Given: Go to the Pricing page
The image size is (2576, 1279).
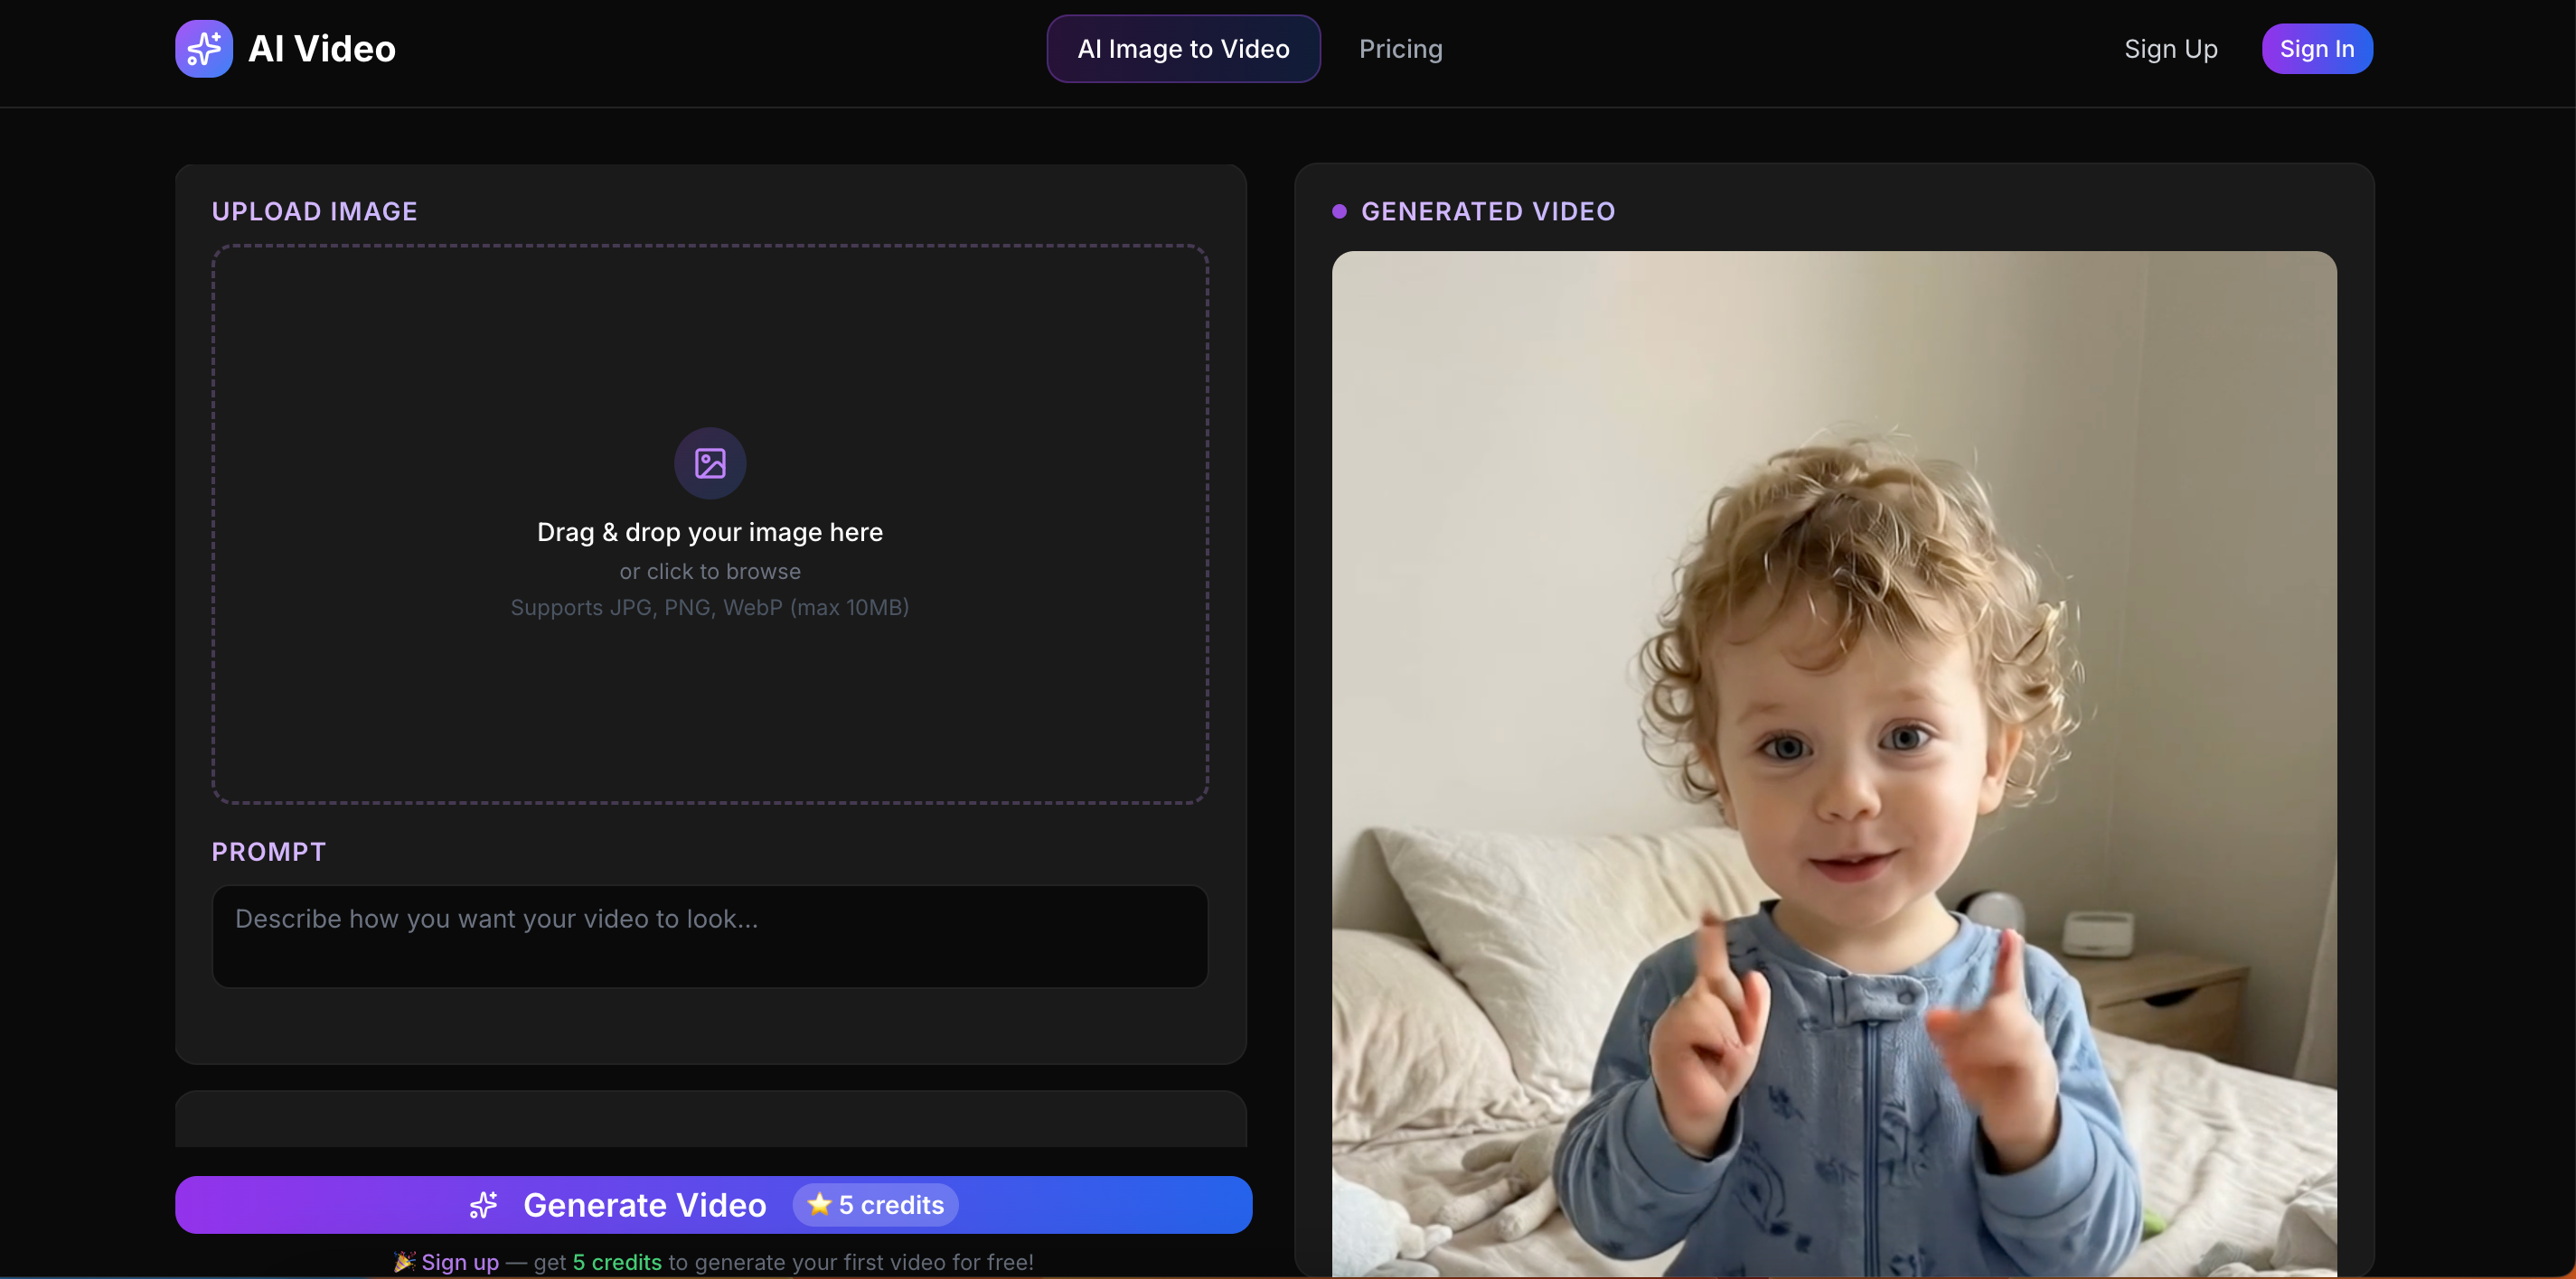Looking at the screenshot, I should (x=1400, y=49).
